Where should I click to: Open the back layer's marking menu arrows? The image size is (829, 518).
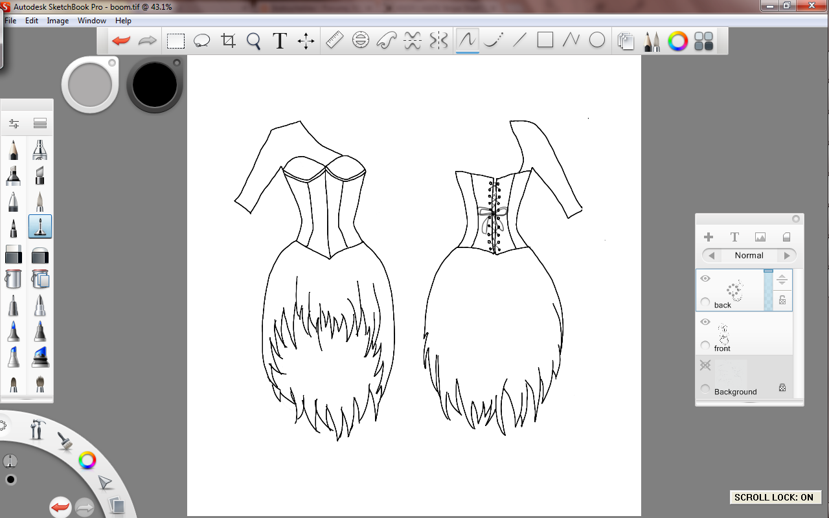pos(782,280)
